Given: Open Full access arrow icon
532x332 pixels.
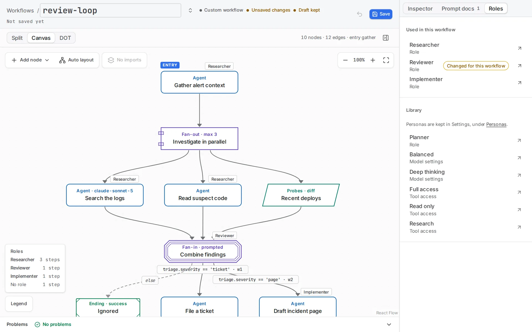Looking at the screenshot, I should coord(519,192).
